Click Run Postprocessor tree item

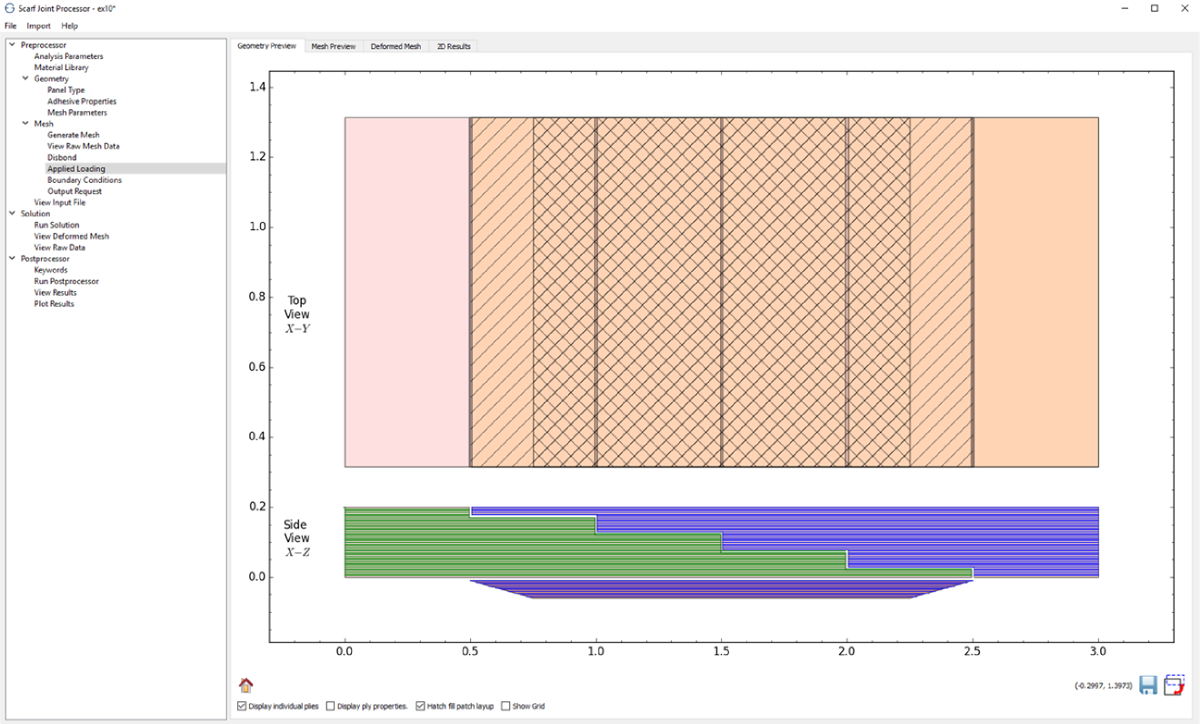point(66,281)
